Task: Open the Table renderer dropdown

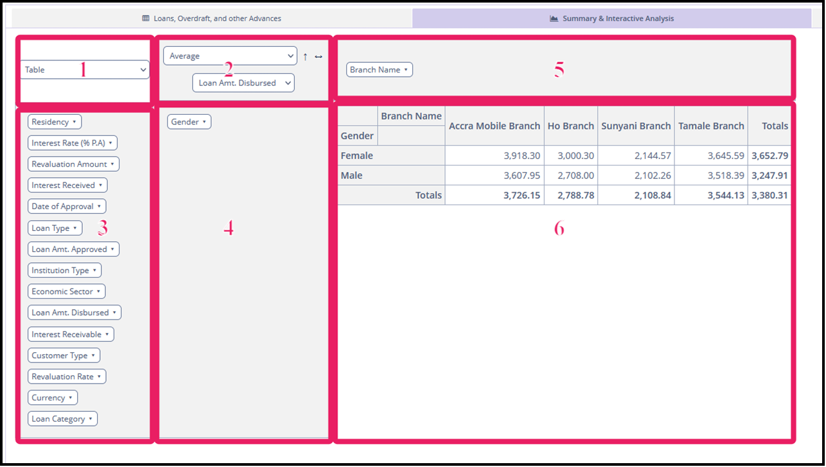Action: (84, 69)
